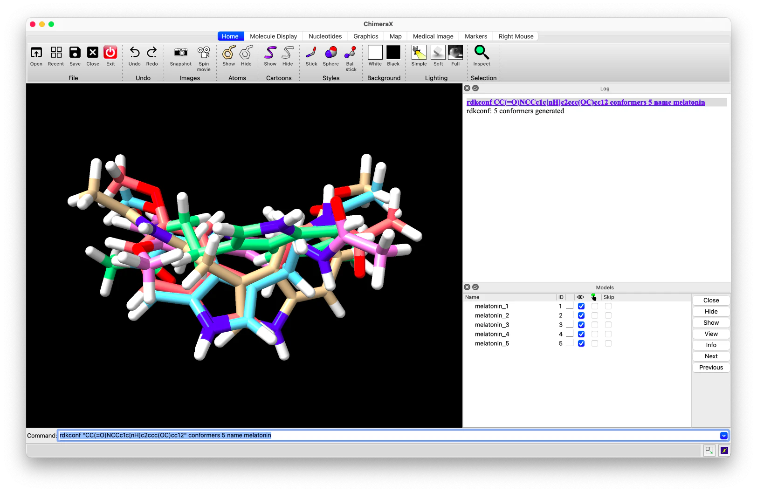757x492 pixels.
Task: Switch to Simple lighting
Action: 419,52
